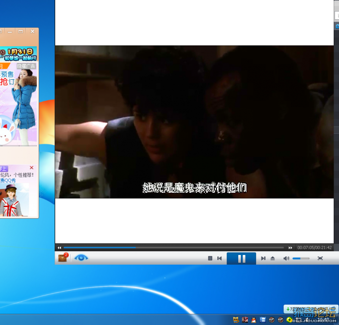The width and height of the screenshot is (339, 325).
Task: Open the QQ penguin tray icon
Action: (x=254, y=320)
